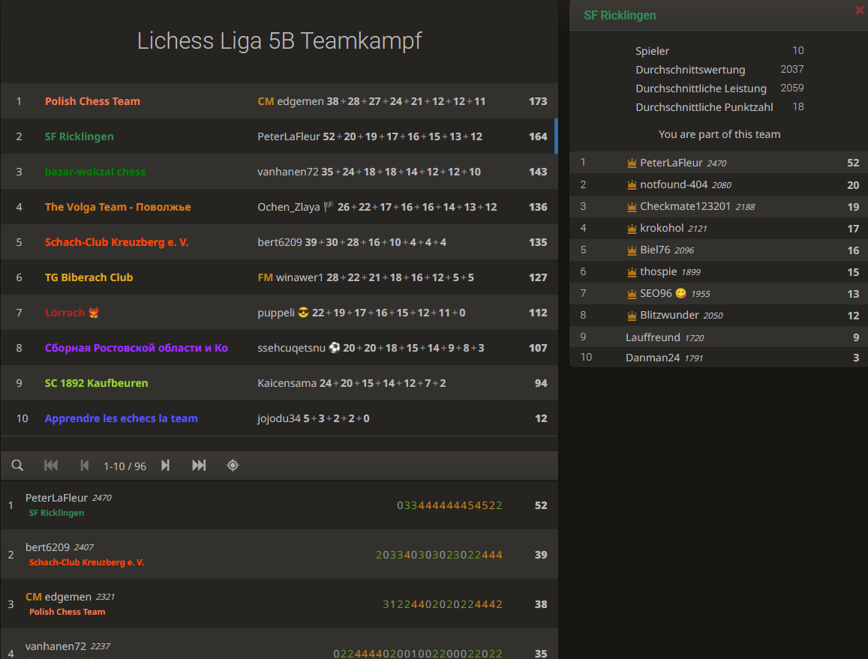
Task: Select bazar-wokzal chess team
Action: coord(95,172)
